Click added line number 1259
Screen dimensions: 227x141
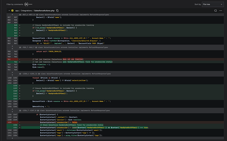[15, 88]
